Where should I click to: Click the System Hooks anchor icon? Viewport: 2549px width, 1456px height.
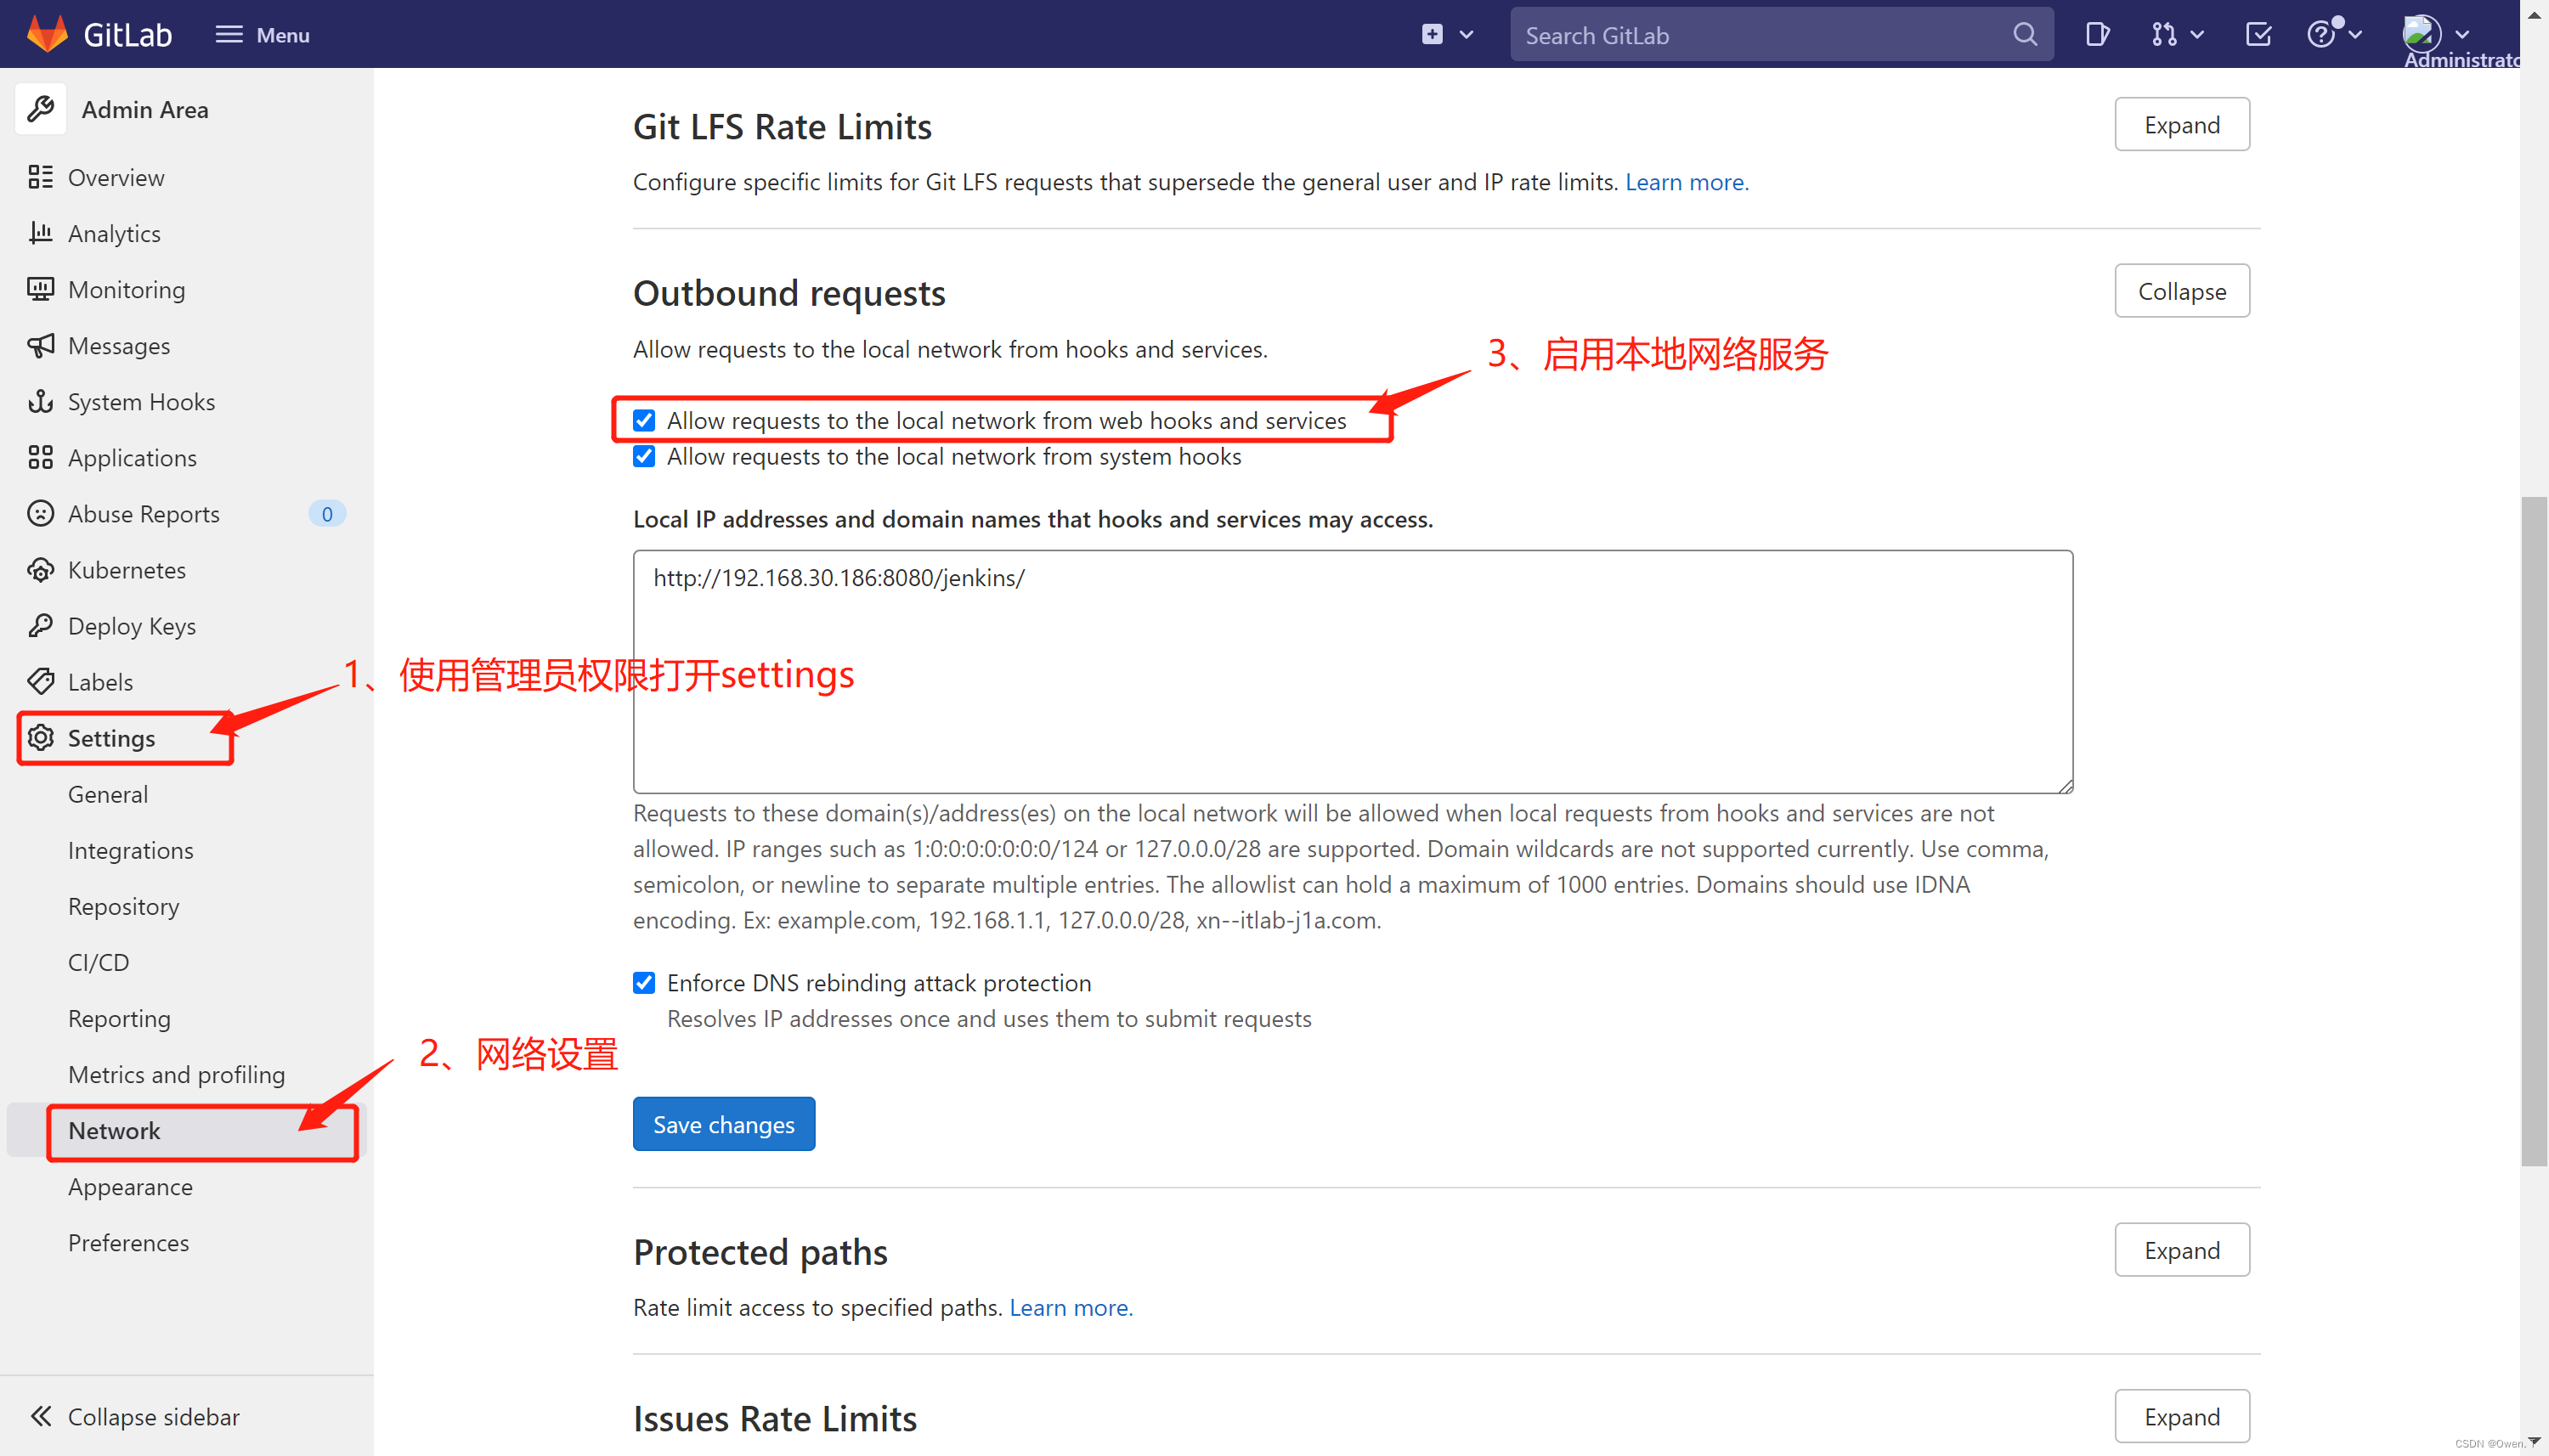click(40, 402)
